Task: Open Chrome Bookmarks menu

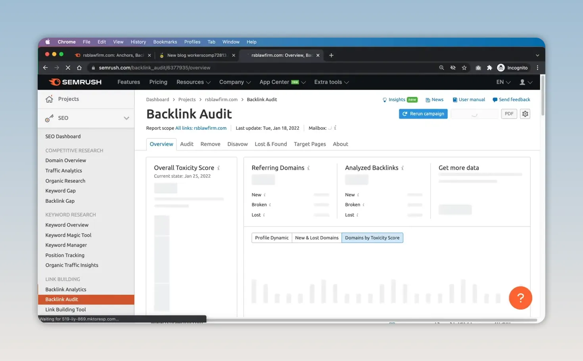Action: (165, 42)
